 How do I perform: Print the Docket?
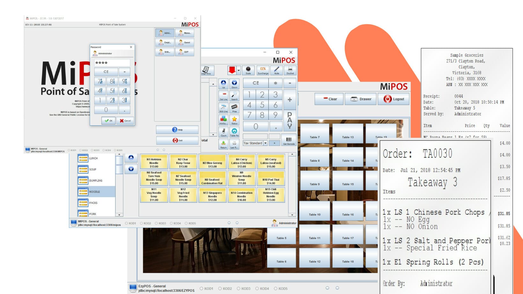[290, 70]
